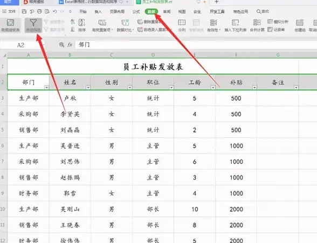The width and height of the screenshot is (317, 243).
Task: Click 拒绝录入重复项 reject duplicate entry
Action: point(155,30)
